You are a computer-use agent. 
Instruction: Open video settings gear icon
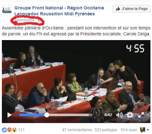[130, 115]
